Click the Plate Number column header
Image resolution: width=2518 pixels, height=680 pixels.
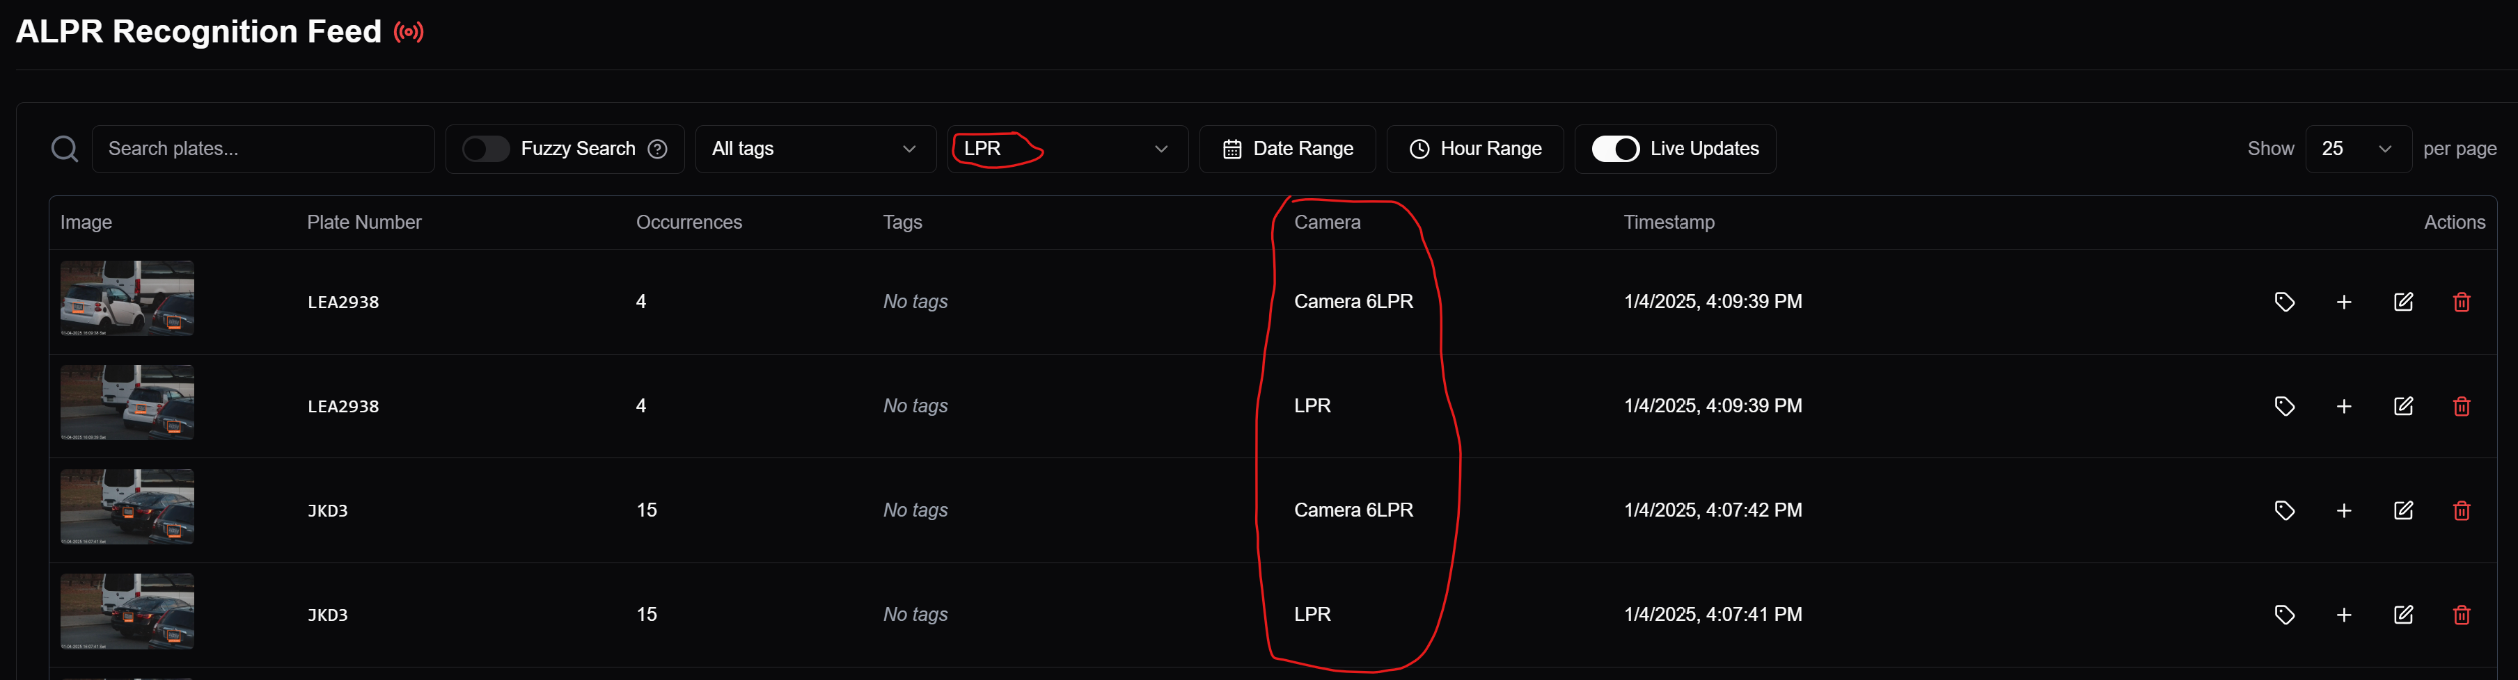[x=363, y=222]
